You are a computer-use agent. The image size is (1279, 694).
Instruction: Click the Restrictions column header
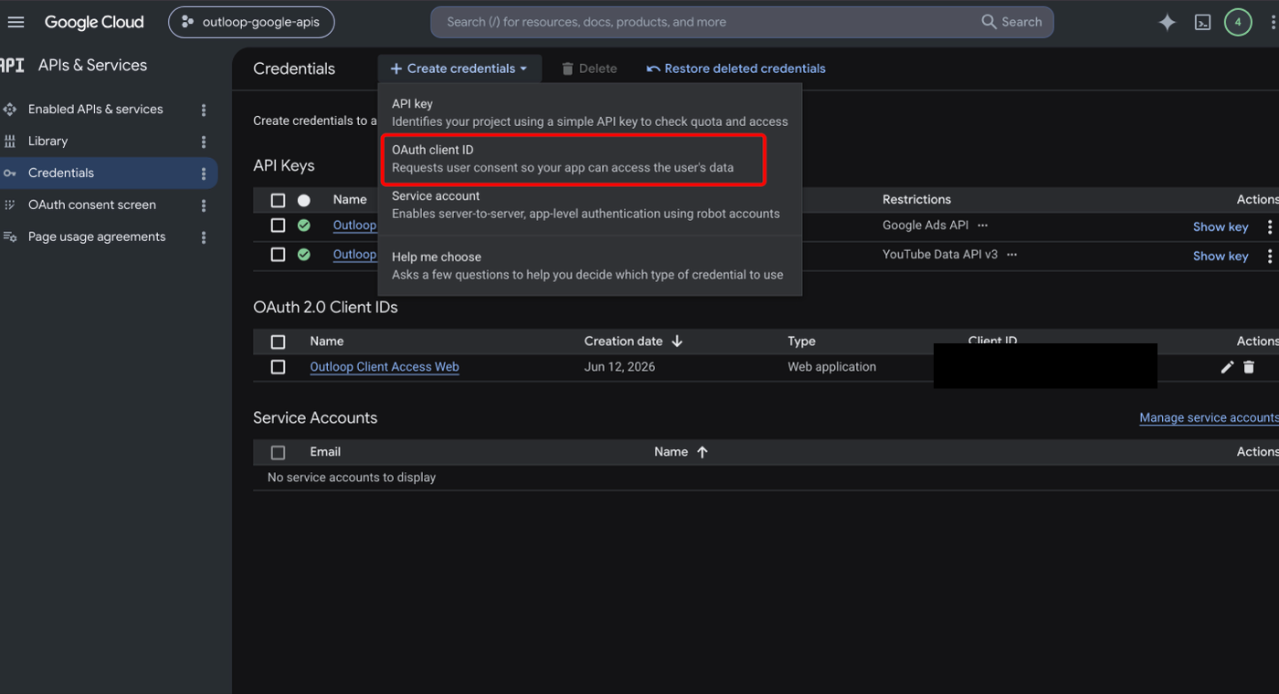point(916,199)
